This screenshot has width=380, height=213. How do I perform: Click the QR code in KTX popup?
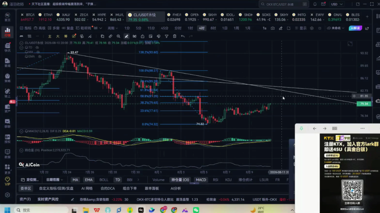(352, 191)
